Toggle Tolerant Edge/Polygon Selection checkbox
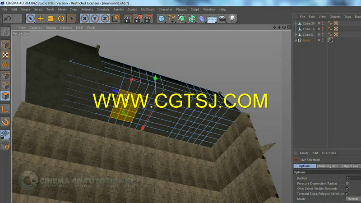This screenshot has width=361, height=203. point(347,194)
